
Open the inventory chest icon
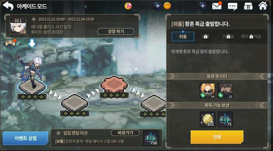point(248,6)
